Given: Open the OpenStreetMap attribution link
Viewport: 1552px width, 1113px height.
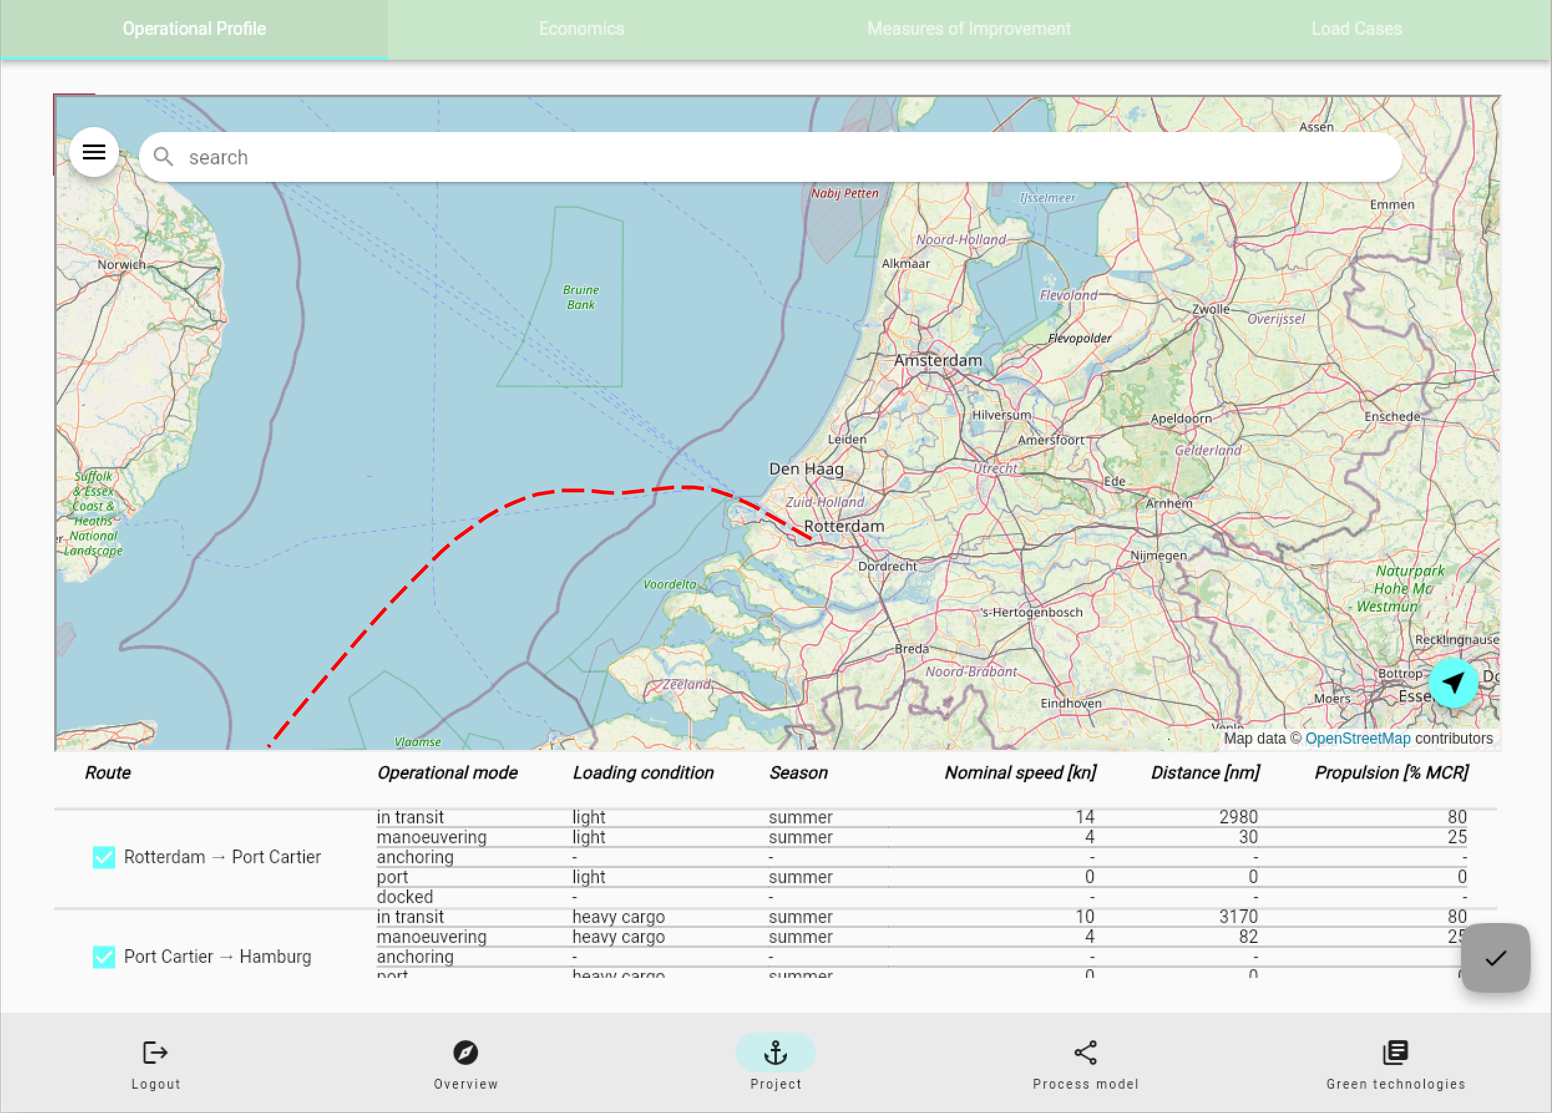Looking at the screenshot, I should (1359, 738).
